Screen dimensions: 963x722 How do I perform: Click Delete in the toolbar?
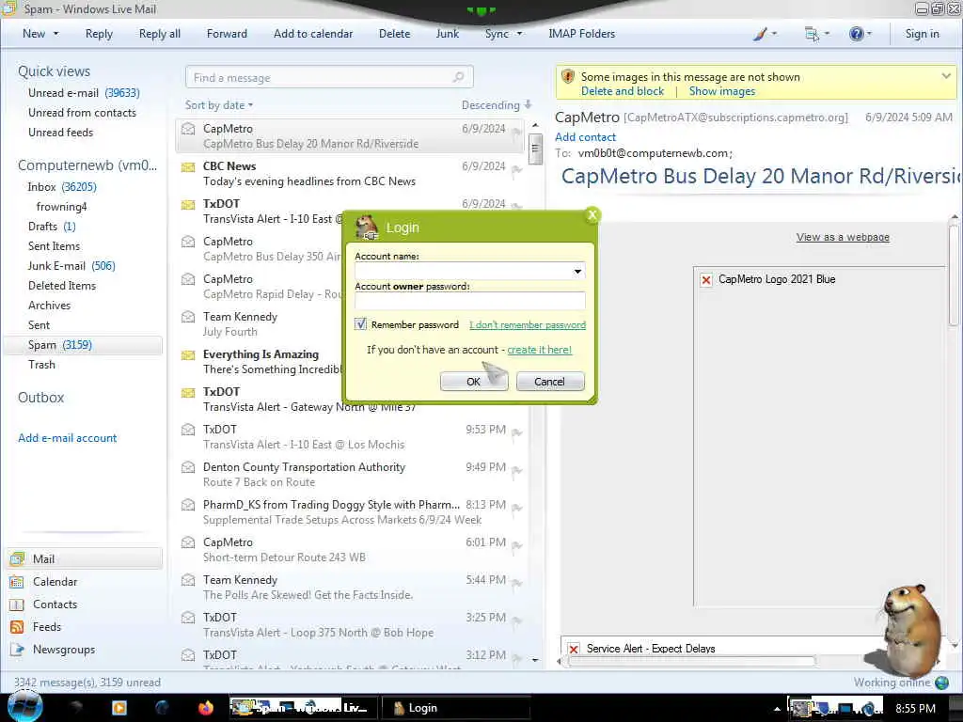pos(394,34)
